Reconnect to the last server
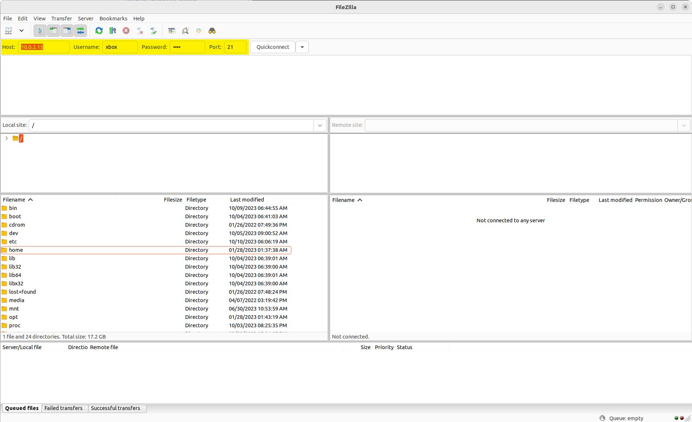 click(x=153, y=31)
